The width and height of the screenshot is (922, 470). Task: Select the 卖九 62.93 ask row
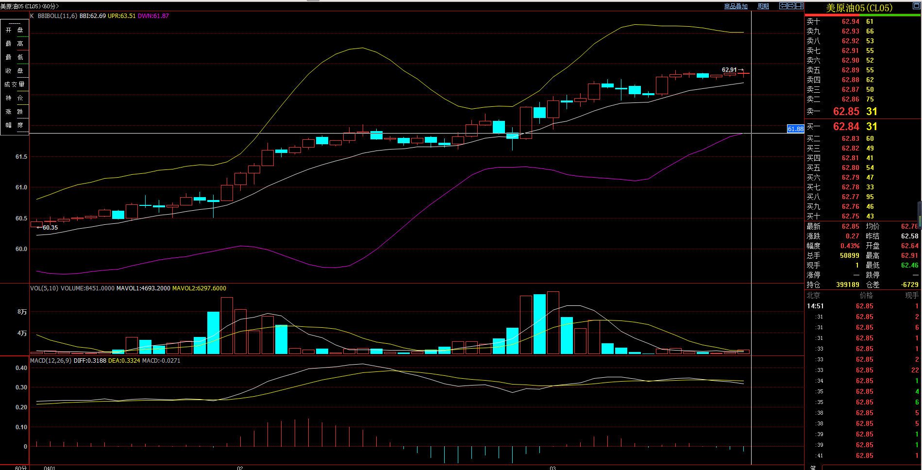click(x=863, y=31)
